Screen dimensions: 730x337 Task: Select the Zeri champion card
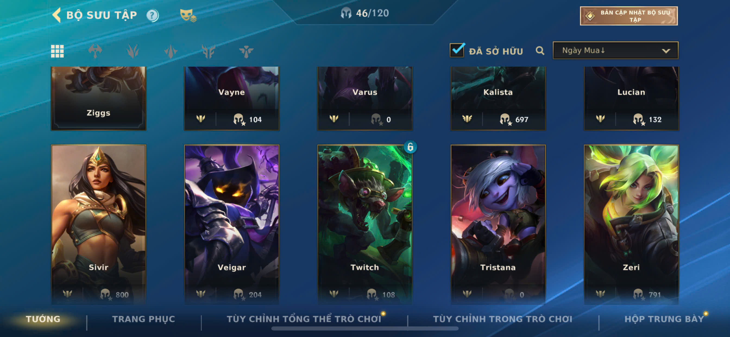click(631, 224)
